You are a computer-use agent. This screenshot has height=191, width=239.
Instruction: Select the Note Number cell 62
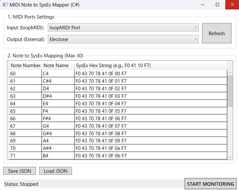click(26, 88)
